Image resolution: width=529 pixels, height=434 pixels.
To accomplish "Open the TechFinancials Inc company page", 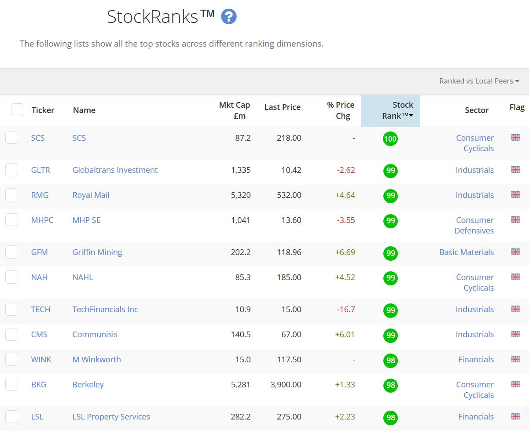I will (x=105, y=309).
